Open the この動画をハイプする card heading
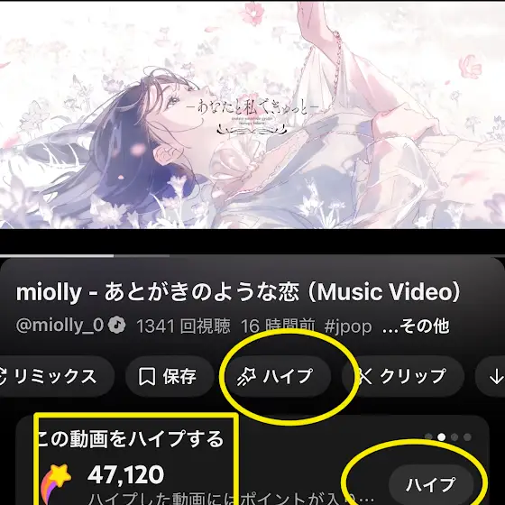 click(131, 439)
